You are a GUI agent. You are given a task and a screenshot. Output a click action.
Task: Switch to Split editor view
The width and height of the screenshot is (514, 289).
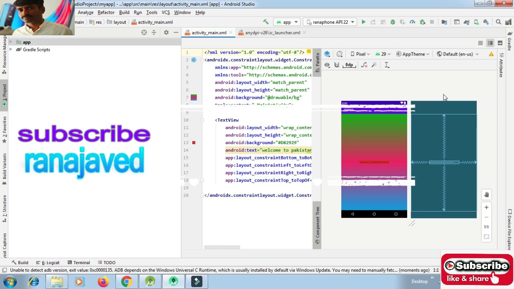pos(490,43)
